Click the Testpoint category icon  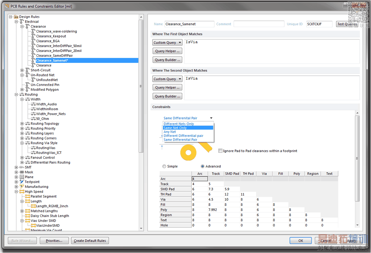click(22, 182)
